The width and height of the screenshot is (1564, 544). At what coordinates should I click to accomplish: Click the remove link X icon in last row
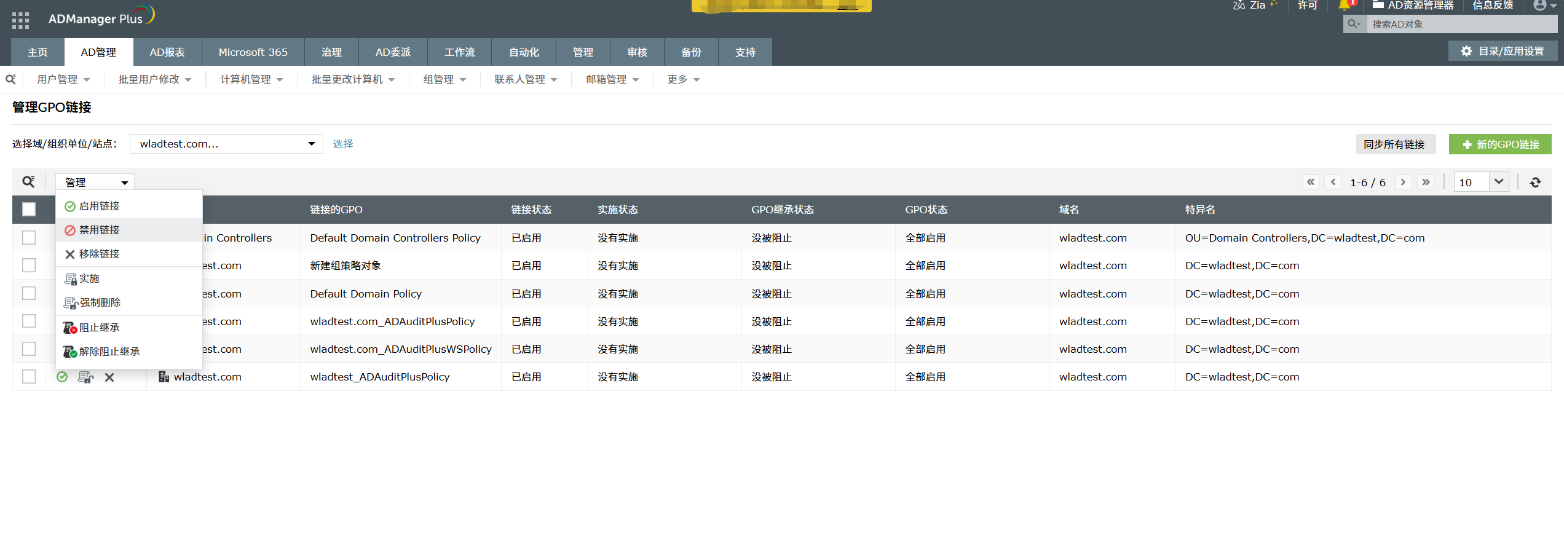pyautogui.click(x=109, y=377)
